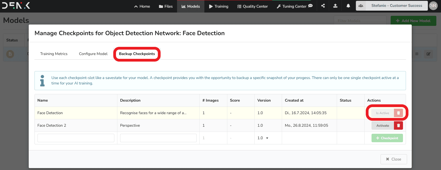The image size is (441, 170).
Task: Open Stefanie - Customer Success workspace selector
Action: point(397,6)
